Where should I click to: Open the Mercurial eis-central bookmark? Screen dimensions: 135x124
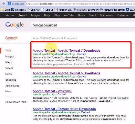[112, 10]
